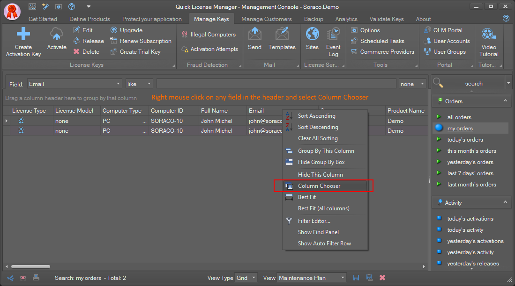Click the save view icon in status bar

(x=356, y=278)
